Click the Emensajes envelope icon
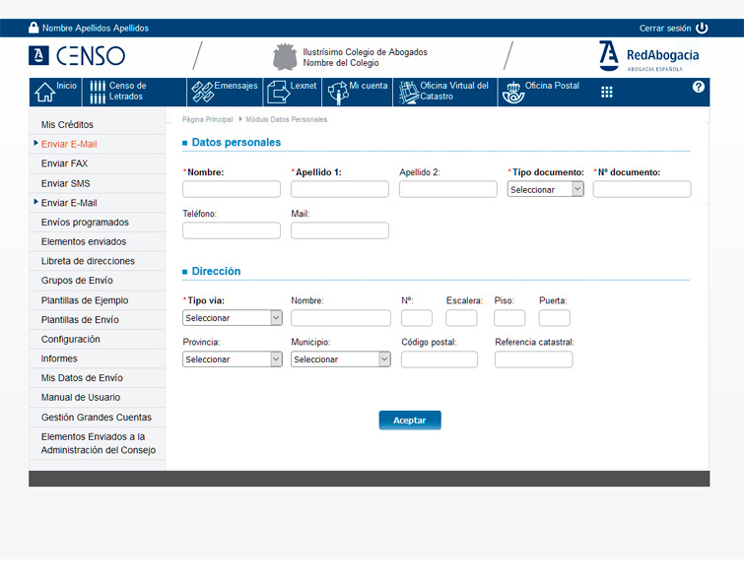744x585 pixels. pyautogui.click(x=202, y=92)
